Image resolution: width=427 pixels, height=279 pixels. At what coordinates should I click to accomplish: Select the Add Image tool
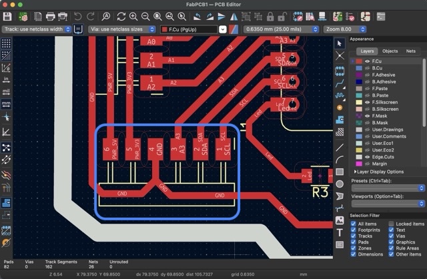coord(340,220)
